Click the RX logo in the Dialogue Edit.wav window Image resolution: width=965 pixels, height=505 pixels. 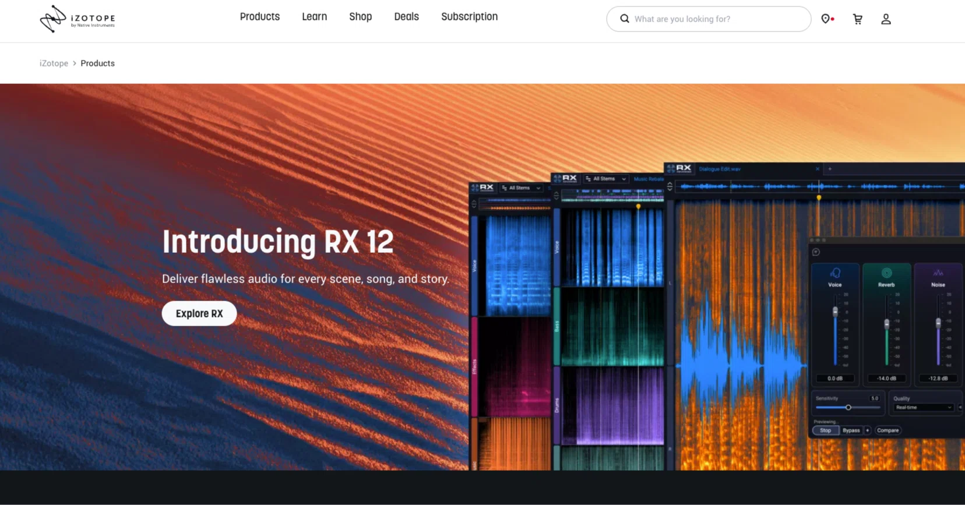pos(679,168)
